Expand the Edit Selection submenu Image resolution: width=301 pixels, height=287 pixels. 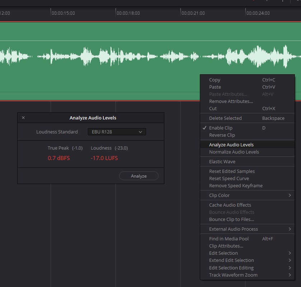coord(247,253)
